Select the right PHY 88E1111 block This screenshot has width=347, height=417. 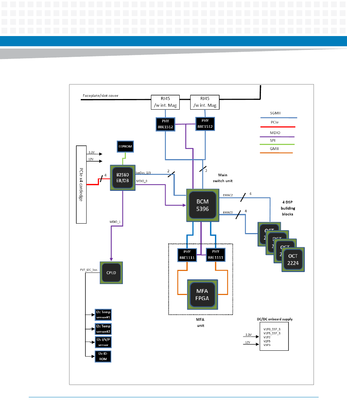[216, 255]
